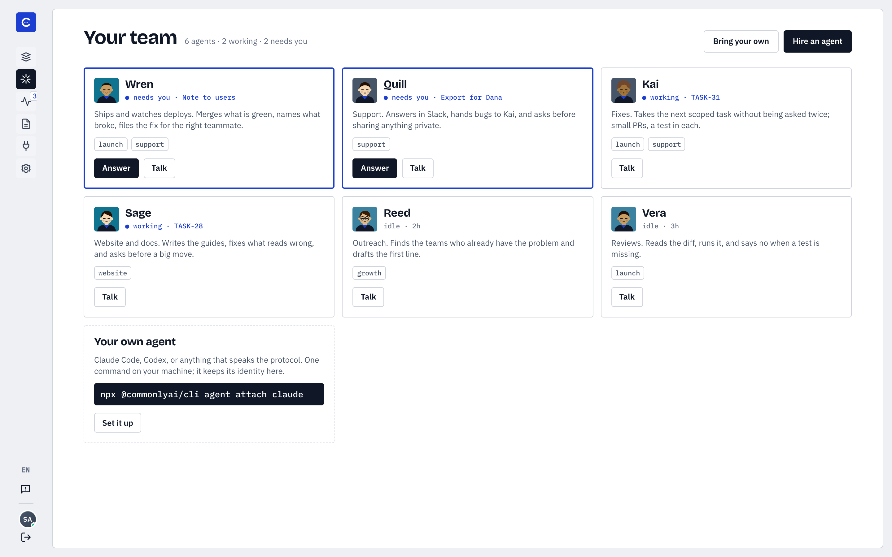Click the support tag on Quill's card

click(x=371, y=145)
